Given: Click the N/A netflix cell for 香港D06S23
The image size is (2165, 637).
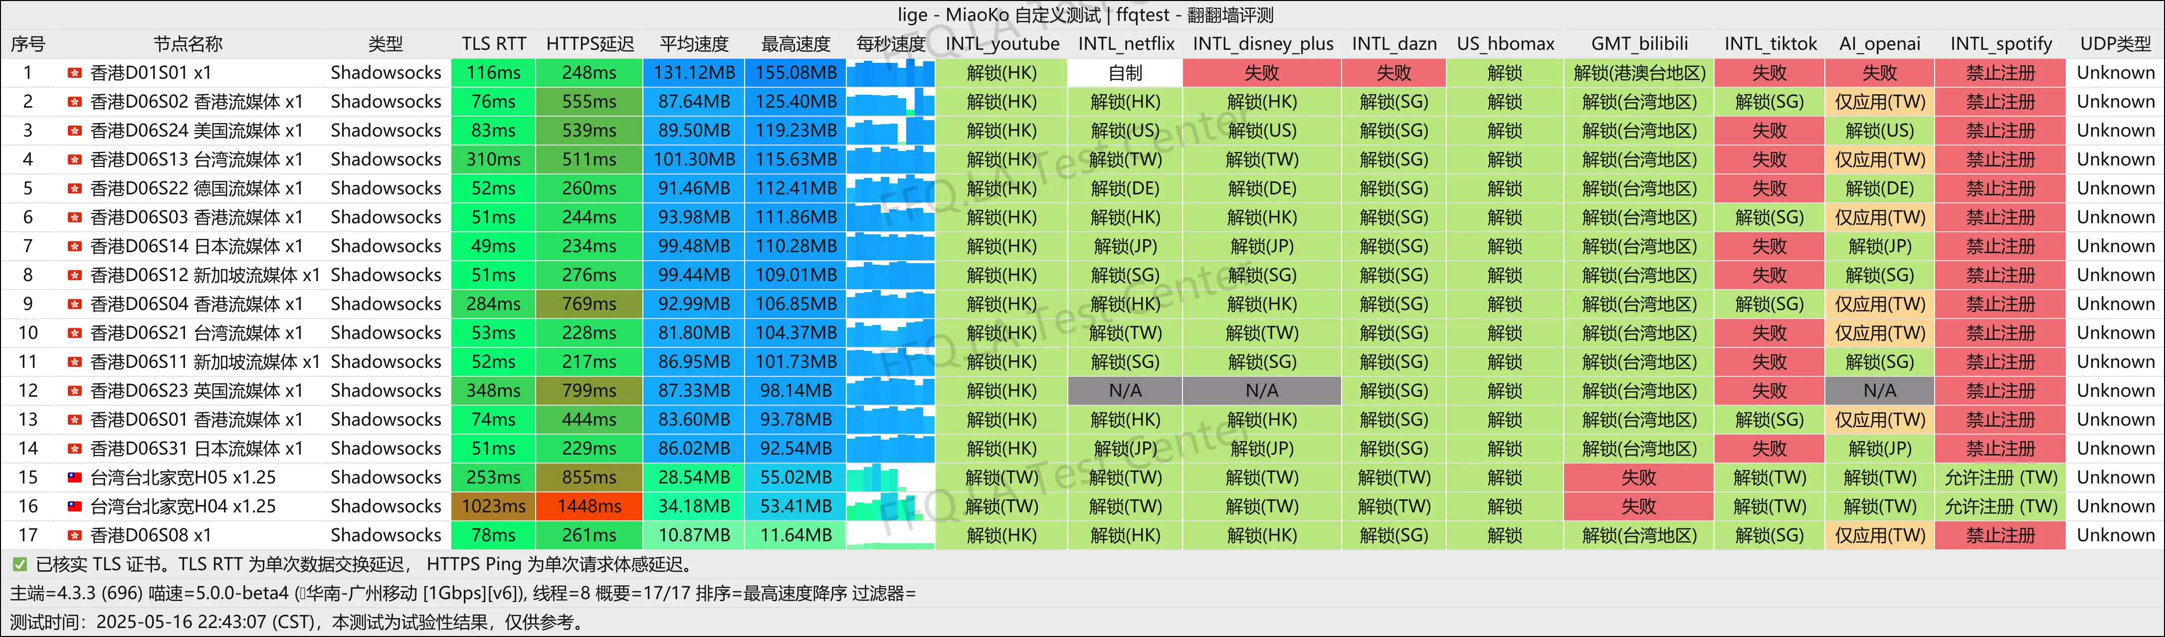Looking at the screenshot, I should [x=1125, y=391].
